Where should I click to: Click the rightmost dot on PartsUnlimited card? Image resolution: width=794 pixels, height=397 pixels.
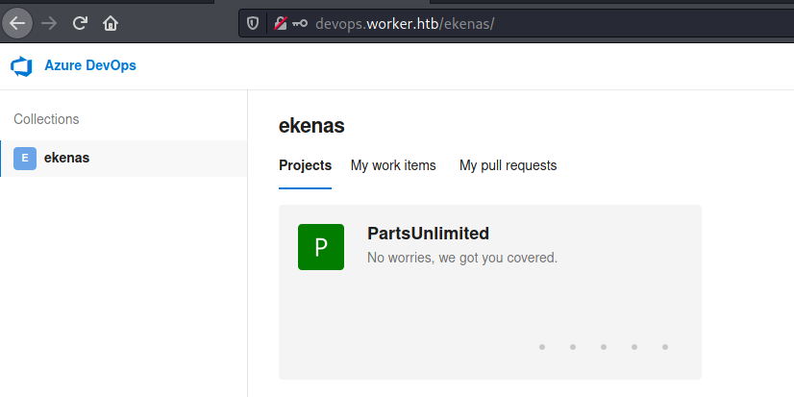click(x=665, y=347)
